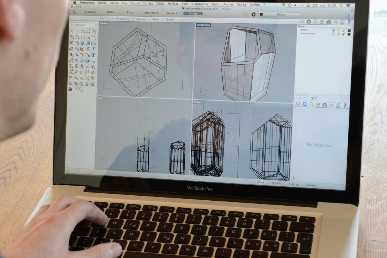This screenshot has width=387, height=258.
Task: Click inside the Command input field
Action: (84, 25)
